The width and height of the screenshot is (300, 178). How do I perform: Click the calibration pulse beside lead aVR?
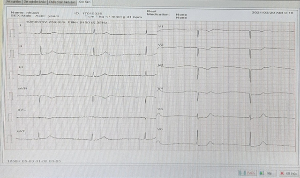[11, 96]
